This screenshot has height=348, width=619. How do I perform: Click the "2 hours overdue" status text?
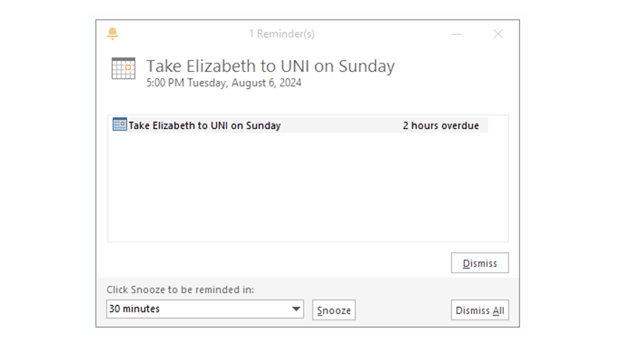click(x=440, y=125)
